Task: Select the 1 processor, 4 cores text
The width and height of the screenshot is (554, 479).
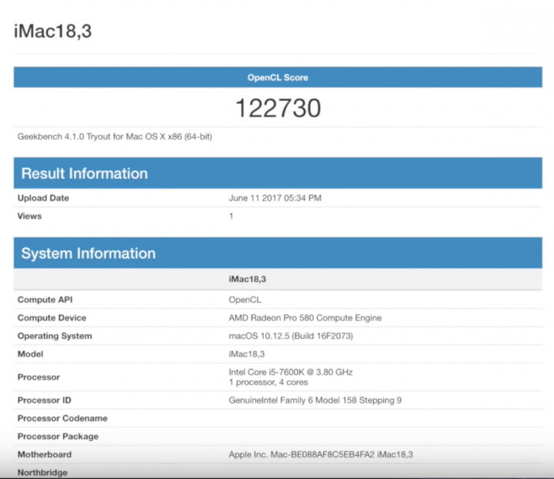Action: (x=269, y=382)
